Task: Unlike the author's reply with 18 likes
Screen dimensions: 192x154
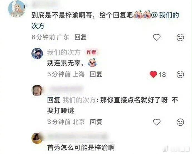Action: 153,74
